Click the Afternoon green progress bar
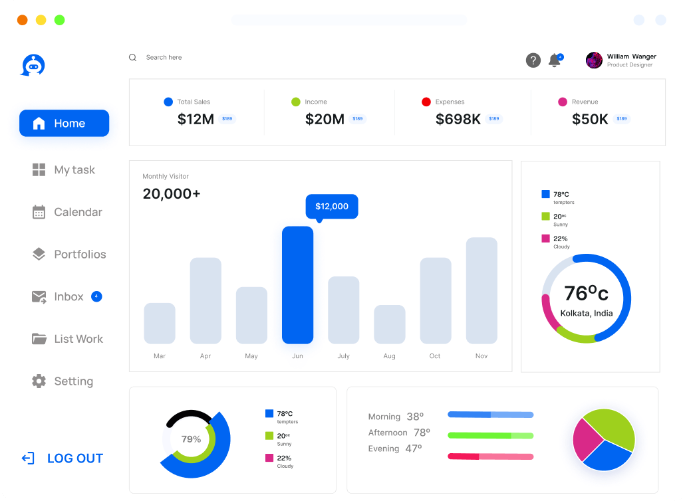 click(x=490, y=436)
